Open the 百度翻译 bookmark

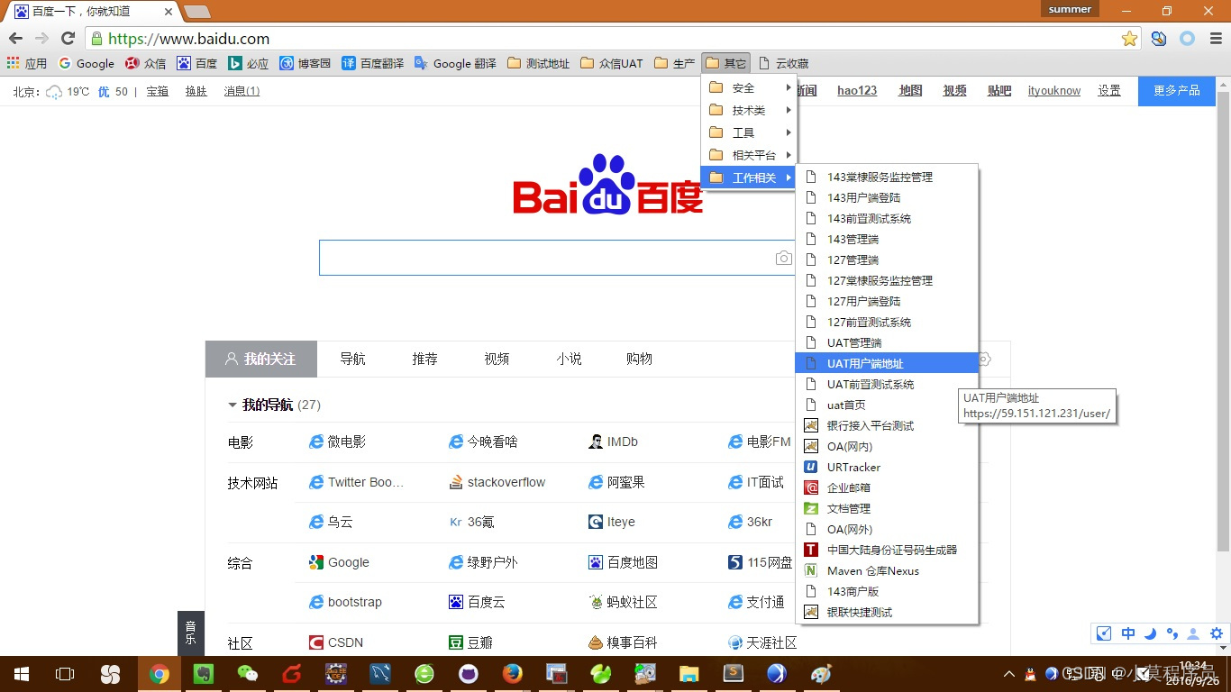tap(373, 63)
